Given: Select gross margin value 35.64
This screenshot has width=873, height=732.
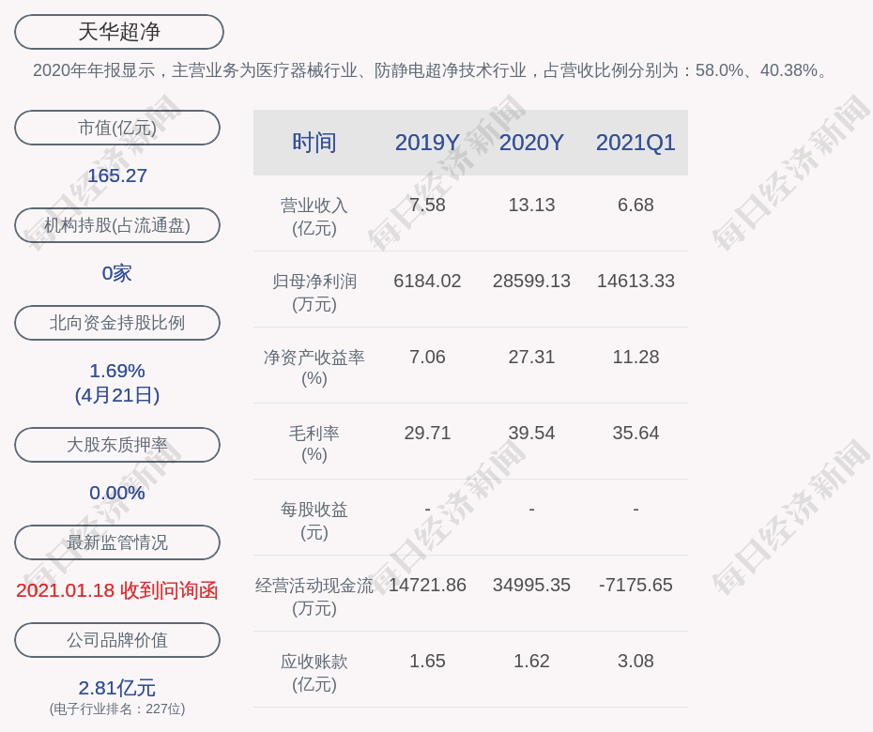Looking at the screenshot, I should (636, 433).
